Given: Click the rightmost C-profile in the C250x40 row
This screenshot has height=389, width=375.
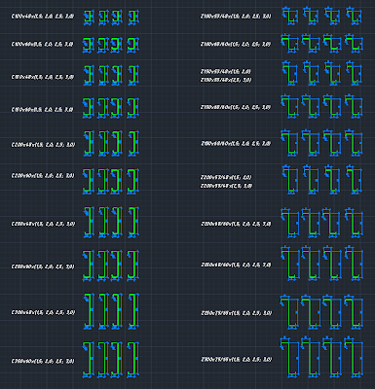Looking at the screenshot, I should pos(133,222).
